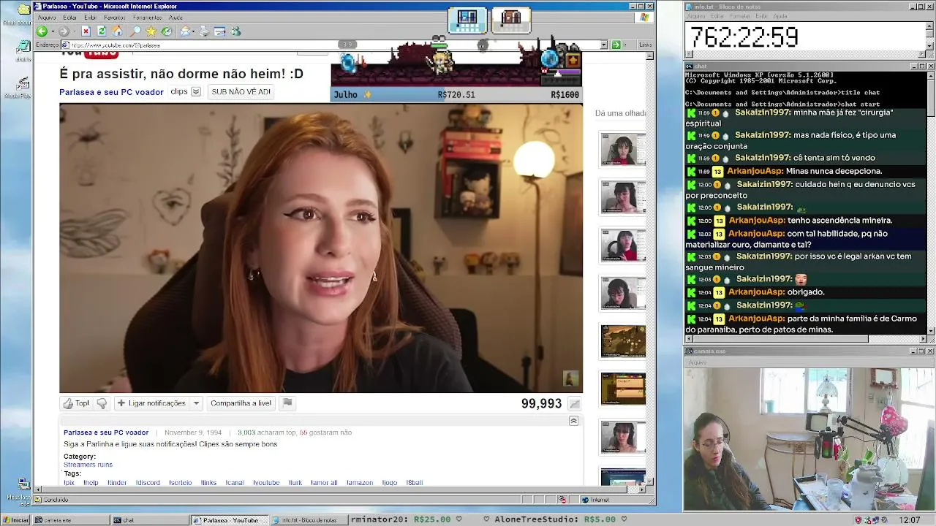Viewport: 936px width, 526px height.
Task: Open the network desktop icon at bottom left
Action: click(23, 484)
